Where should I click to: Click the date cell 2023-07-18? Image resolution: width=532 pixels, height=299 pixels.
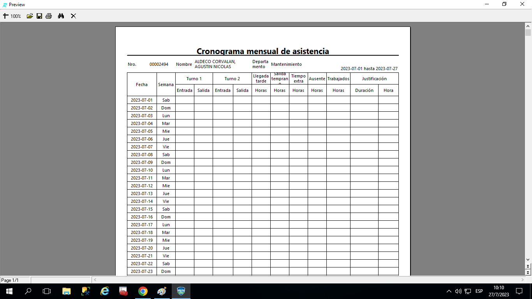click(142, 232)
